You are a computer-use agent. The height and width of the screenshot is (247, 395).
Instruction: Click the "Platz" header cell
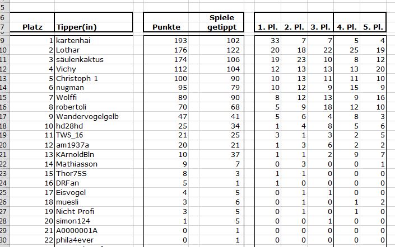click(32, 27)
